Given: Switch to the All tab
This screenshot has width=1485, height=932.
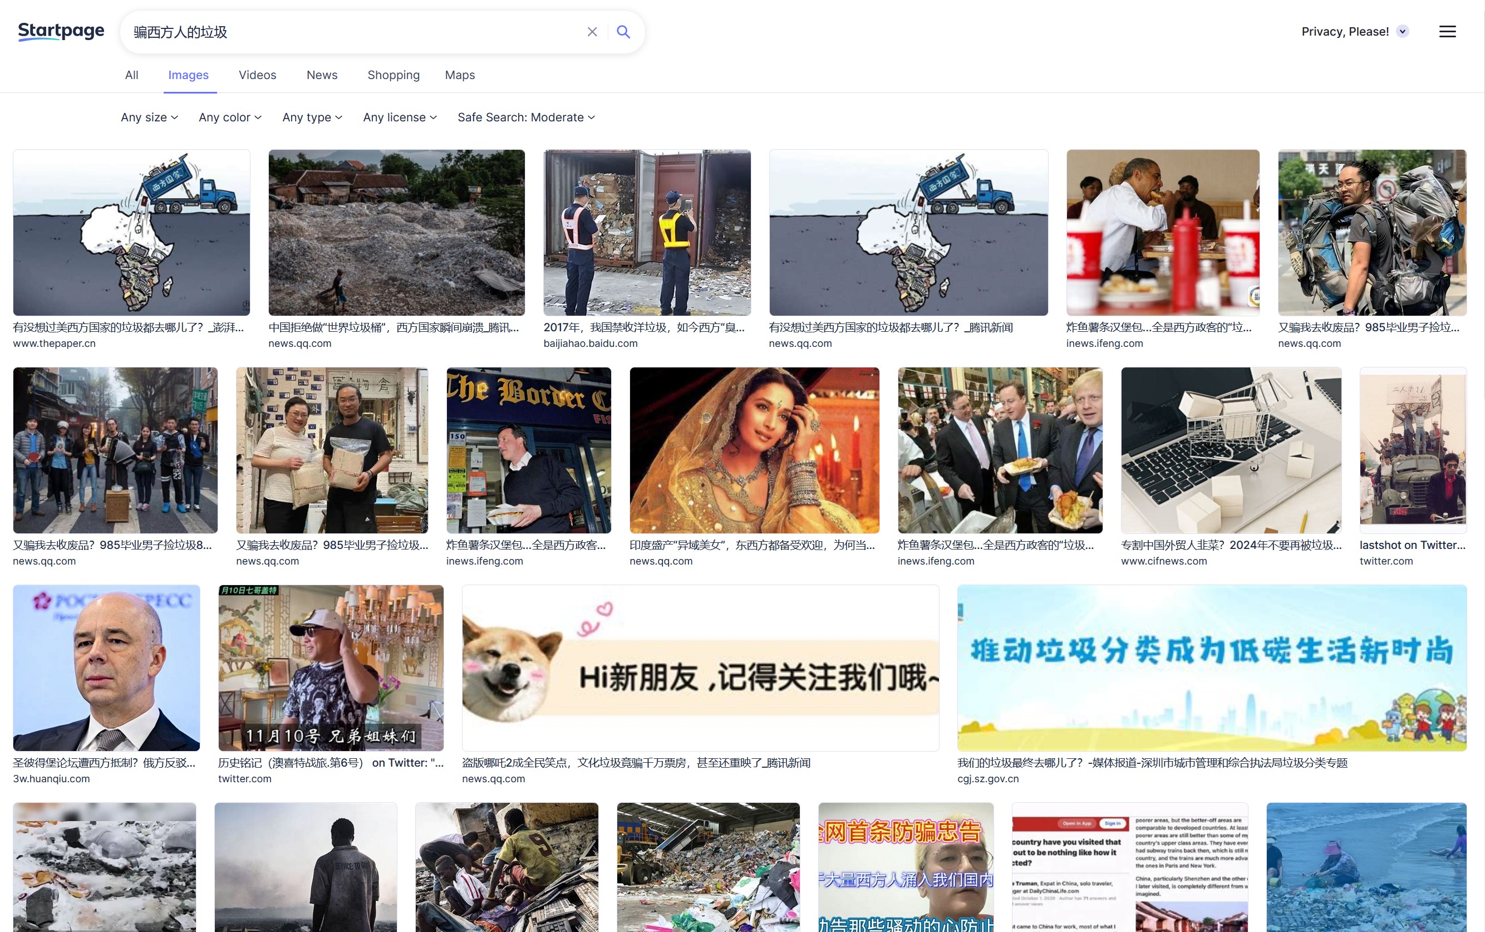Looking at the screenshot, I should click(x=131, y=75).
